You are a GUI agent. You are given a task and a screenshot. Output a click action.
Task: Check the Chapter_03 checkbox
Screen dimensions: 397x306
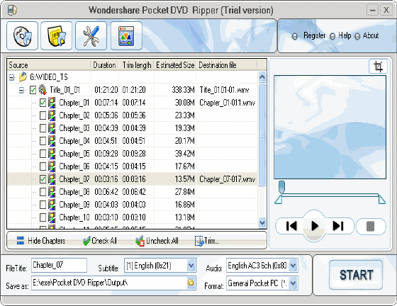coord(43,128)
